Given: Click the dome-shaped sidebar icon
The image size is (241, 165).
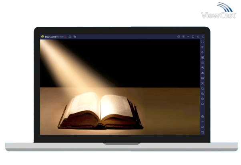Looking at the screenshot, I should pyautogui.click(x=203, y=73).
